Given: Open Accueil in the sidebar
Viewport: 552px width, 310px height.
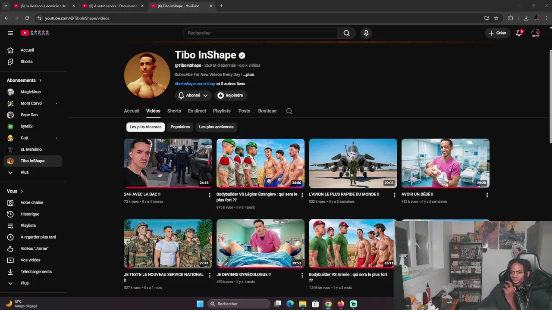Looking at the screenshot, I should 33,50.
